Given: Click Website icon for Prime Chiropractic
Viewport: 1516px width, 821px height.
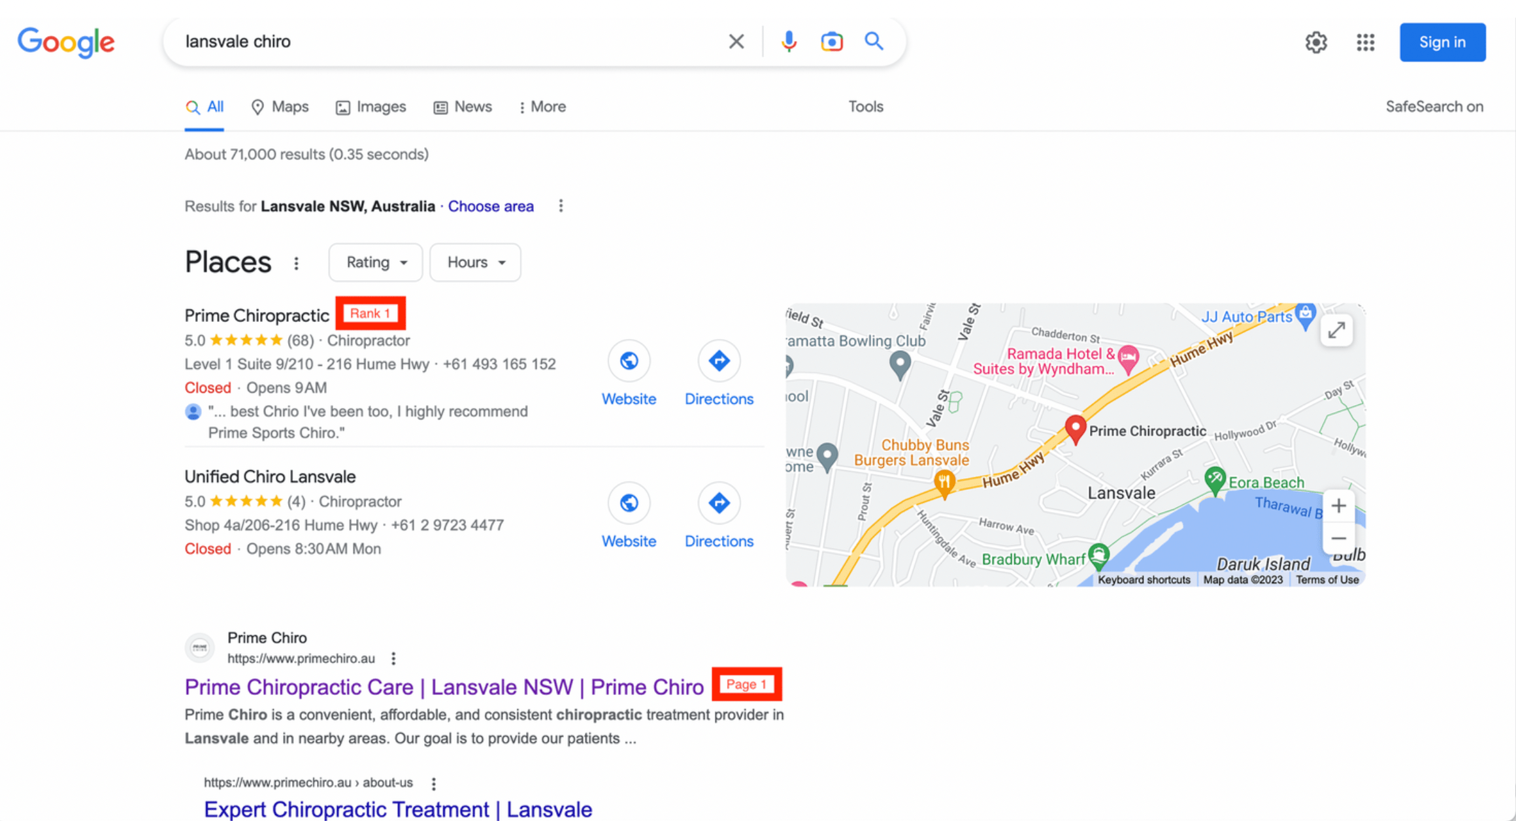Looking at the screenshot, I should pos(629,361).
